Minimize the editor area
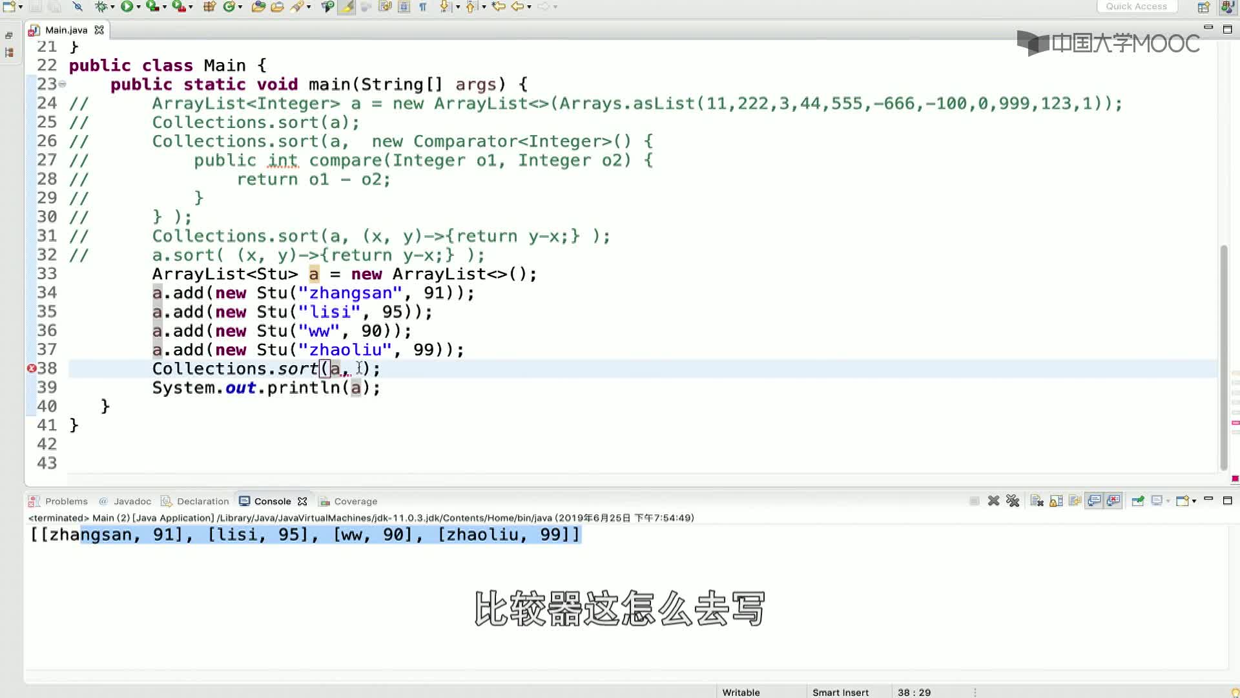The image size is (1240, 698). tap(1208, 28)
